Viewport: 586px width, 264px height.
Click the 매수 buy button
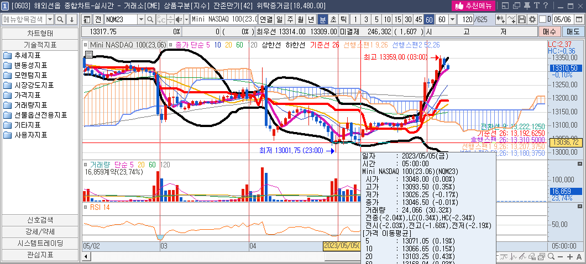550,31
